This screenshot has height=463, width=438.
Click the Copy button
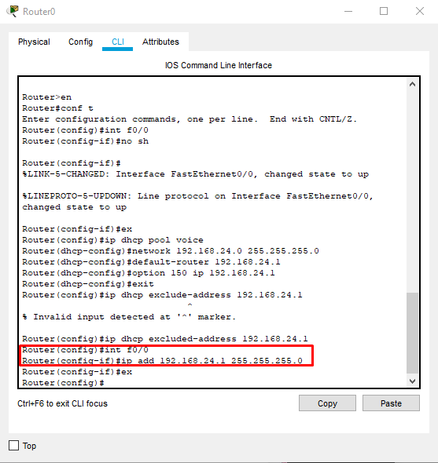pos(327,403)
